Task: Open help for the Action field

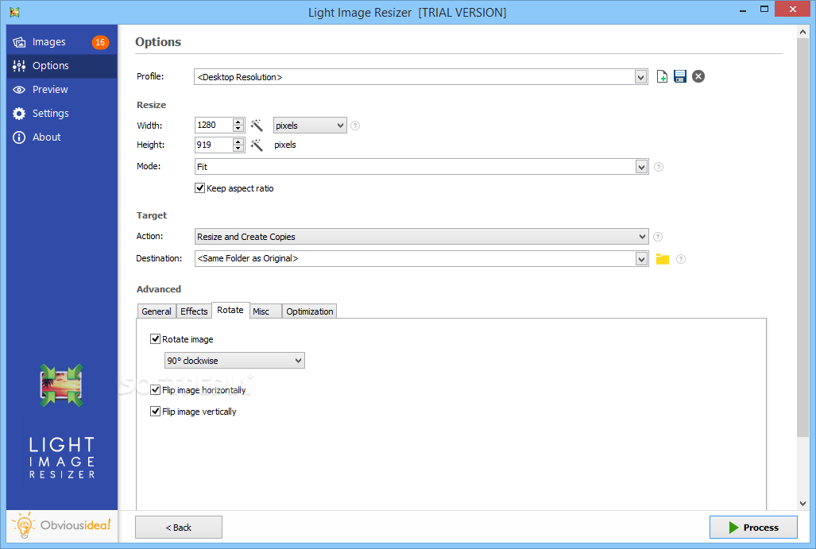Action: (x=658, y=237)
